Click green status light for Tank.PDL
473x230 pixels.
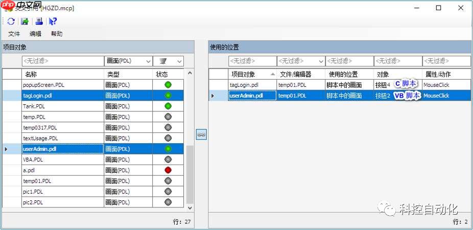click(168, 106)
